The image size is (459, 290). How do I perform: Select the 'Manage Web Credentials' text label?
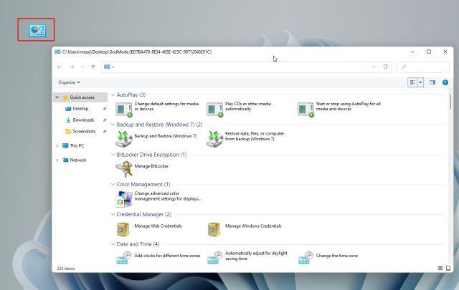pyautogui.click(x=158, y=226)
